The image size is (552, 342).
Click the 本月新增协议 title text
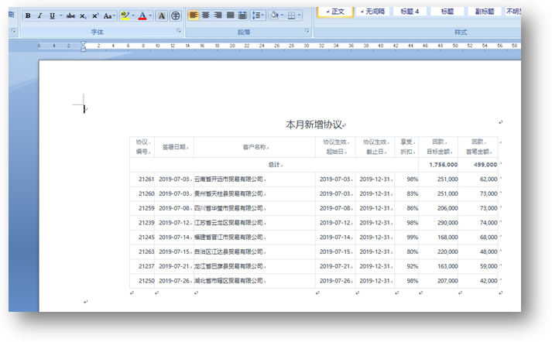tap(314, 124)
